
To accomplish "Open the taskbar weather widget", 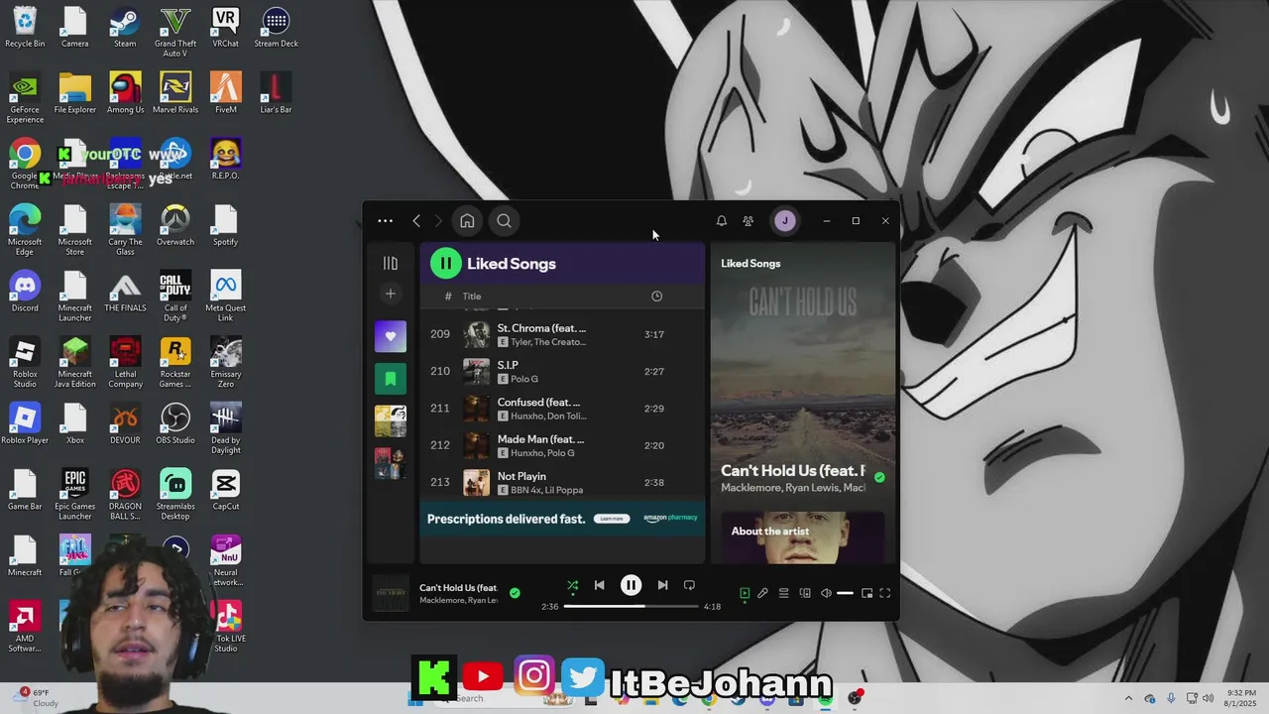I will tap(40, 698).
